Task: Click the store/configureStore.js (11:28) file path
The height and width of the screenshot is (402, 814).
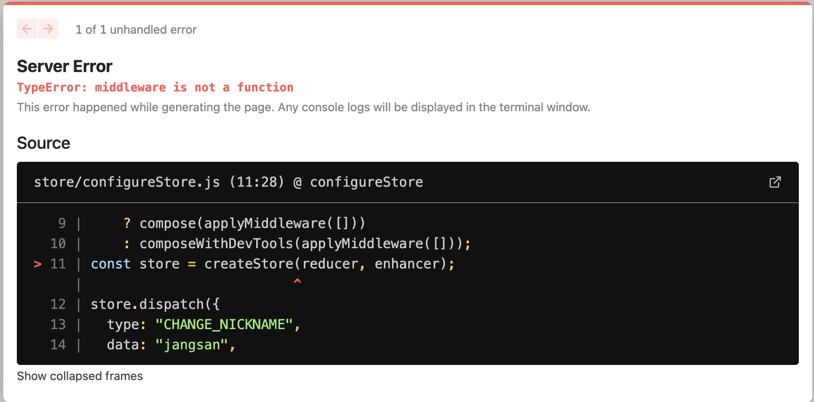Action: pos(159,182)
